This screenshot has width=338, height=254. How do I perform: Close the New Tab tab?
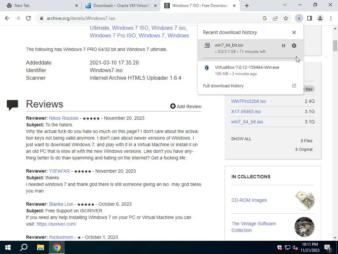point(77,6)
